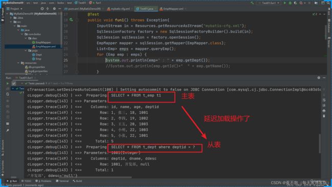Toggle show passed tests checkmark button

coord(14,83)
